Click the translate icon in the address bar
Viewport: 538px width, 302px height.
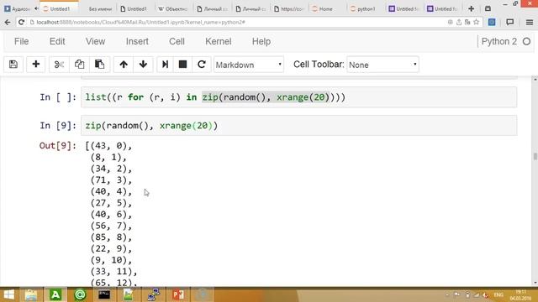point(467,23)
